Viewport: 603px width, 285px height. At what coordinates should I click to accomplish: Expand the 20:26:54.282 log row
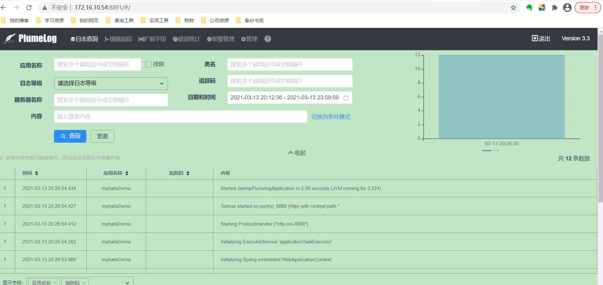pos(5,241)
